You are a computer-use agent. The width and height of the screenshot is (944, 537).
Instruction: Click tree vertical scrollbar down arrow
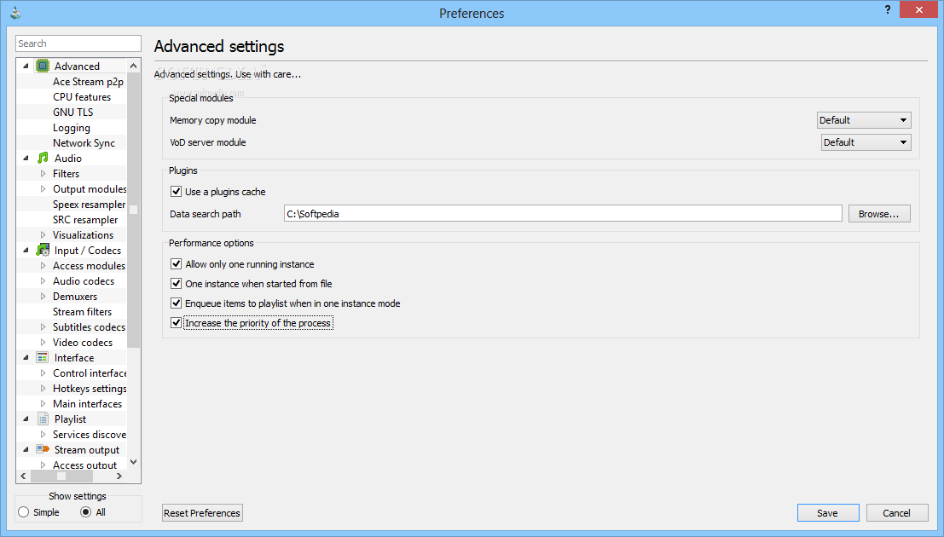[134, 462]
